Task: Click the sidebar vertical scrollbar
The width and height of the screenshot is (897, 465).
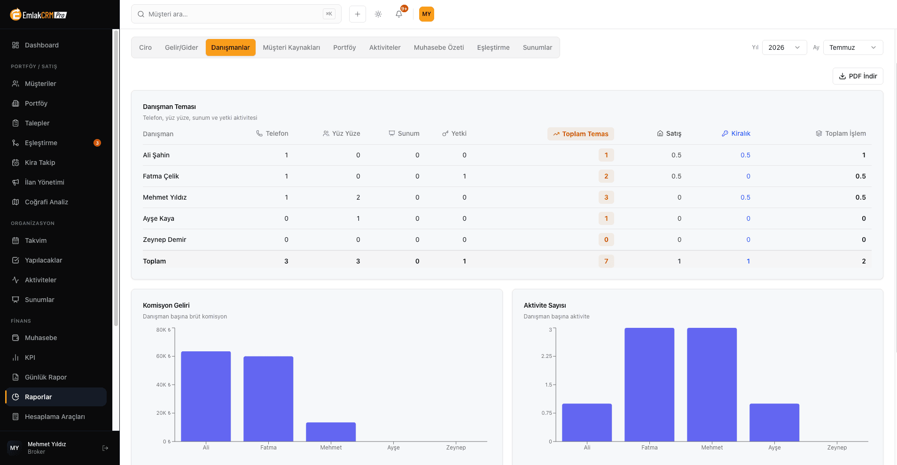Action: [x=116, y=178]
